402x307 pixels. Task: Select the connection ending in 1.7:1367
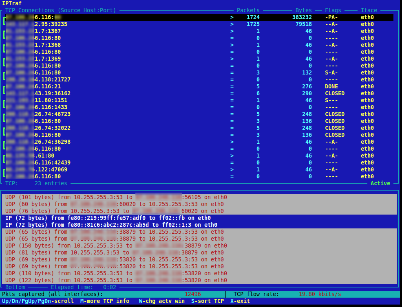tap(199, 31)
